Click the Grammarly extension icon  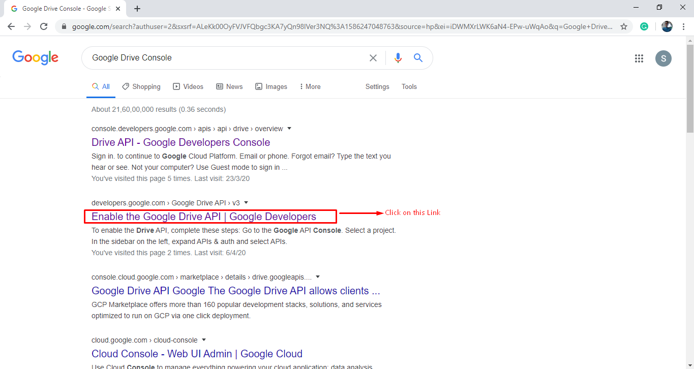coord(644,26)
